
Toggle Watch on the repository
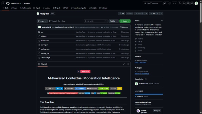130,13
